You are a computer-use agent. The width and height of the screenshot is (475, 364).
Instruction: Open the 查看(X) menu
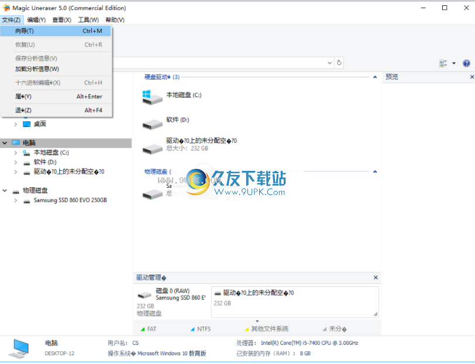pos(62,20)
